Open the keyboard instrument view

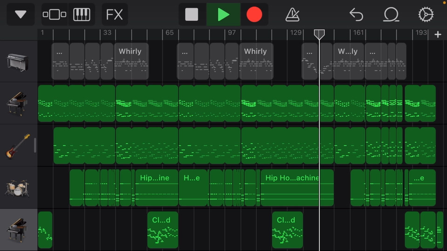(x=81, y=14)
